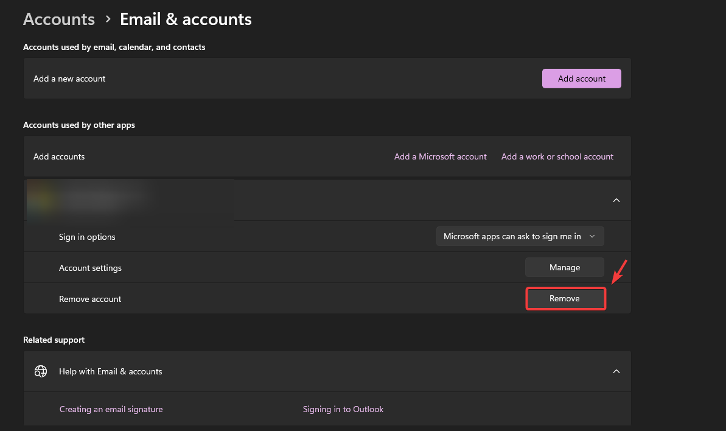Click the Remove account label

[90, 299]
